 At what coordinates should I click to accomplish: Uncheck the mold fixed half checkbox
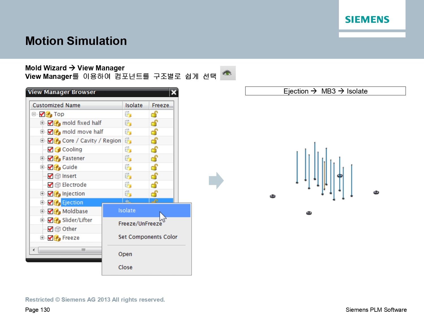tap(51, 123)
